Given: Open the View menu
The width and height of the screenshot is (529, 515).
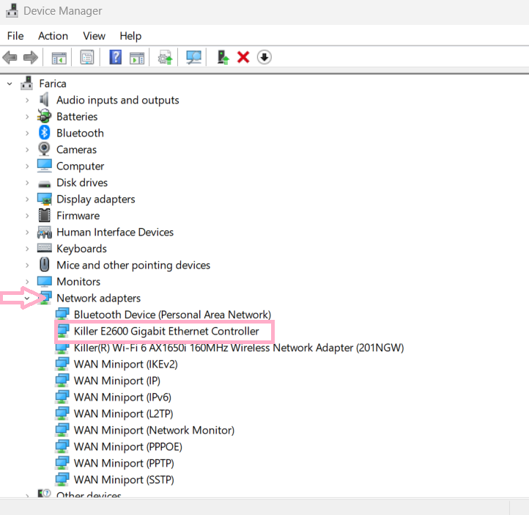Looking at the screenshot, I should pyautogui.click(x=94, y=36).
